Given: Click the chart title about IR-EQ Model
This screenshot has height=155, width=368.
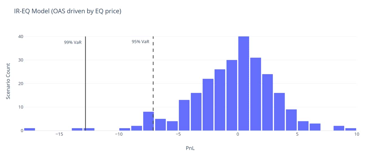Looking at the screenshot, I should 68,12.
